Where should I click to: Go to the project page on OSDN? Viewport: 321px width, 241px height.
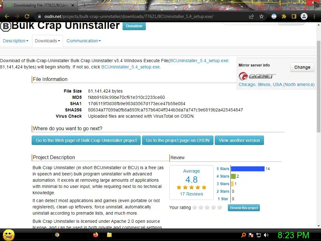178,140
